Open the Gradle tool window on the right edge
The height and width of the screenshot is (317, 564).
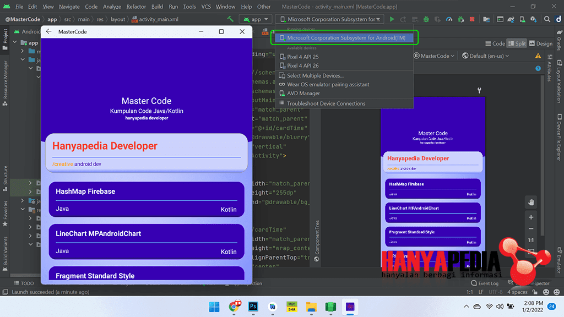click(x=560, y=40)
